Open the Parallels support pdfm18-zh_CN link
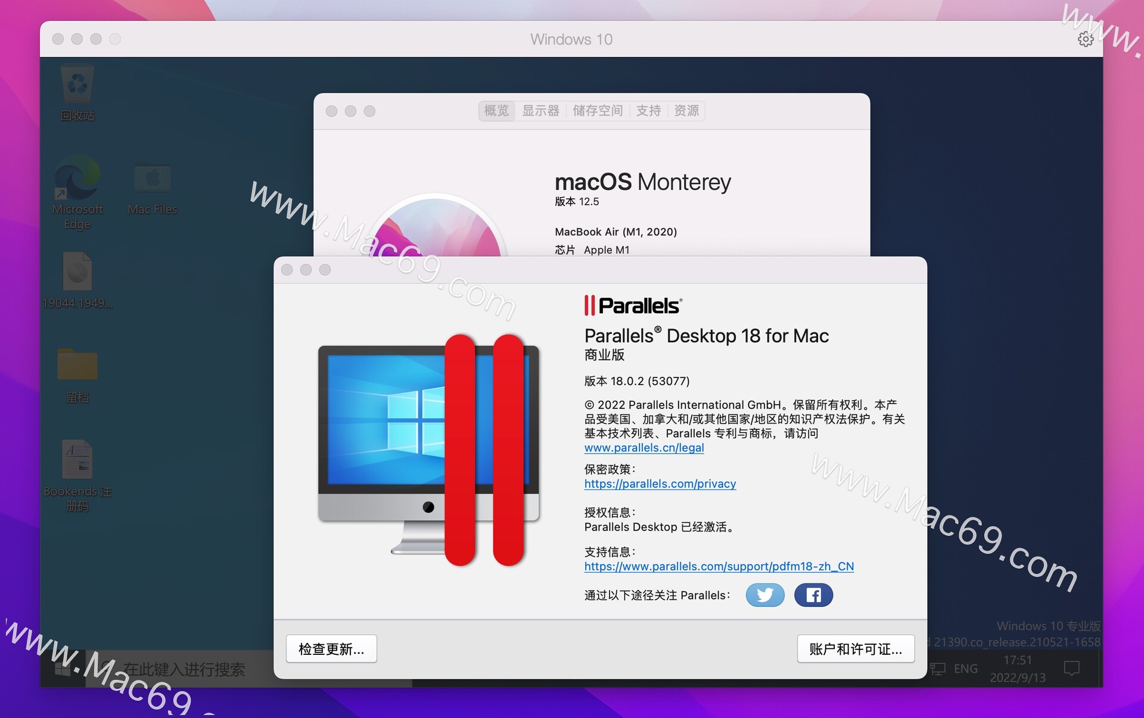The image size is (1144, 718). (719, 566)
